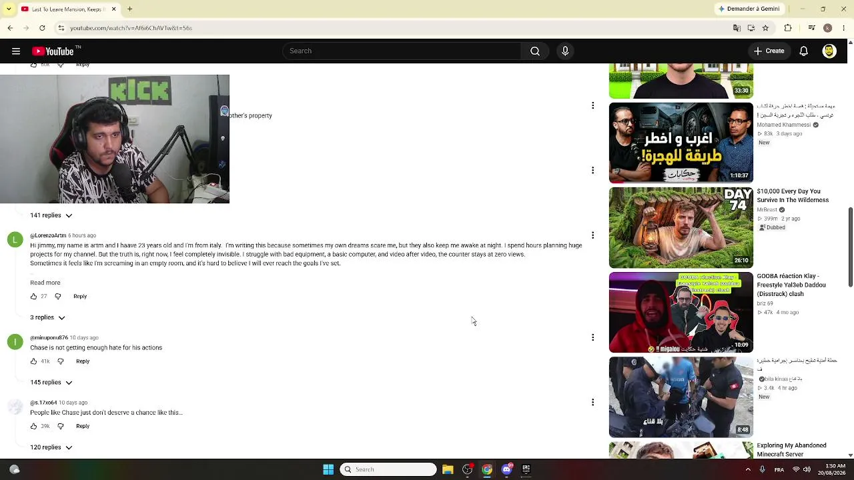This screenshot has height=480, width=854.
Task: Go back in the browser
Action: pos(10,28)
